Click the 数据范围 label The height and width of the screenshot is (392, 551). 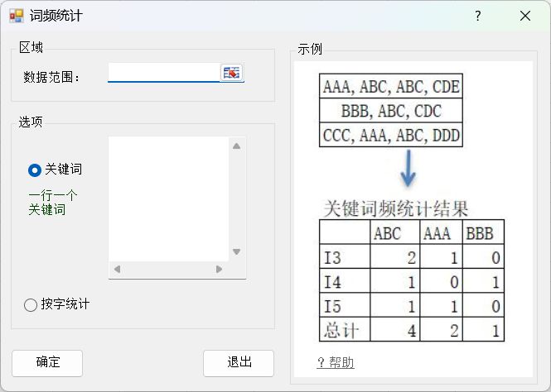[51, 77]
